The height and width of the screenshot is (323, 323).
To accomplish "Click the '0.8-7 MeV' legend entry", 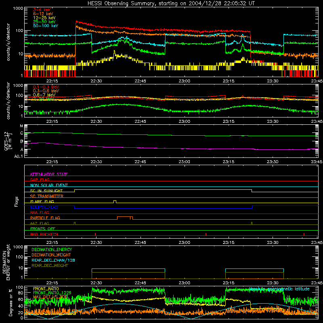I will coord(44,95).
